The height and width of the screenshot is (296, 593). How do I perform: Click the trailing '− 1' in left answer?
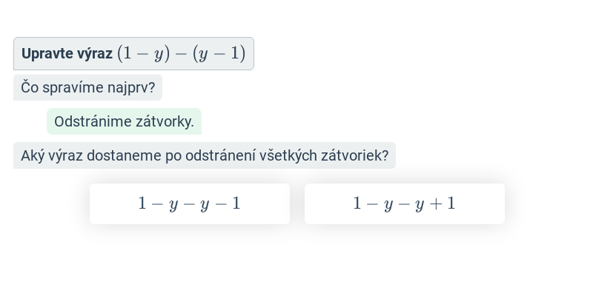coord(228,204)
